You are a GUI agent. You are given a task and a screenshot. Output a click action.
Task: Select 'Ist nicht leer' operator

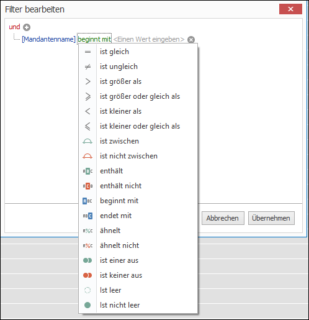tap(138, 305)
